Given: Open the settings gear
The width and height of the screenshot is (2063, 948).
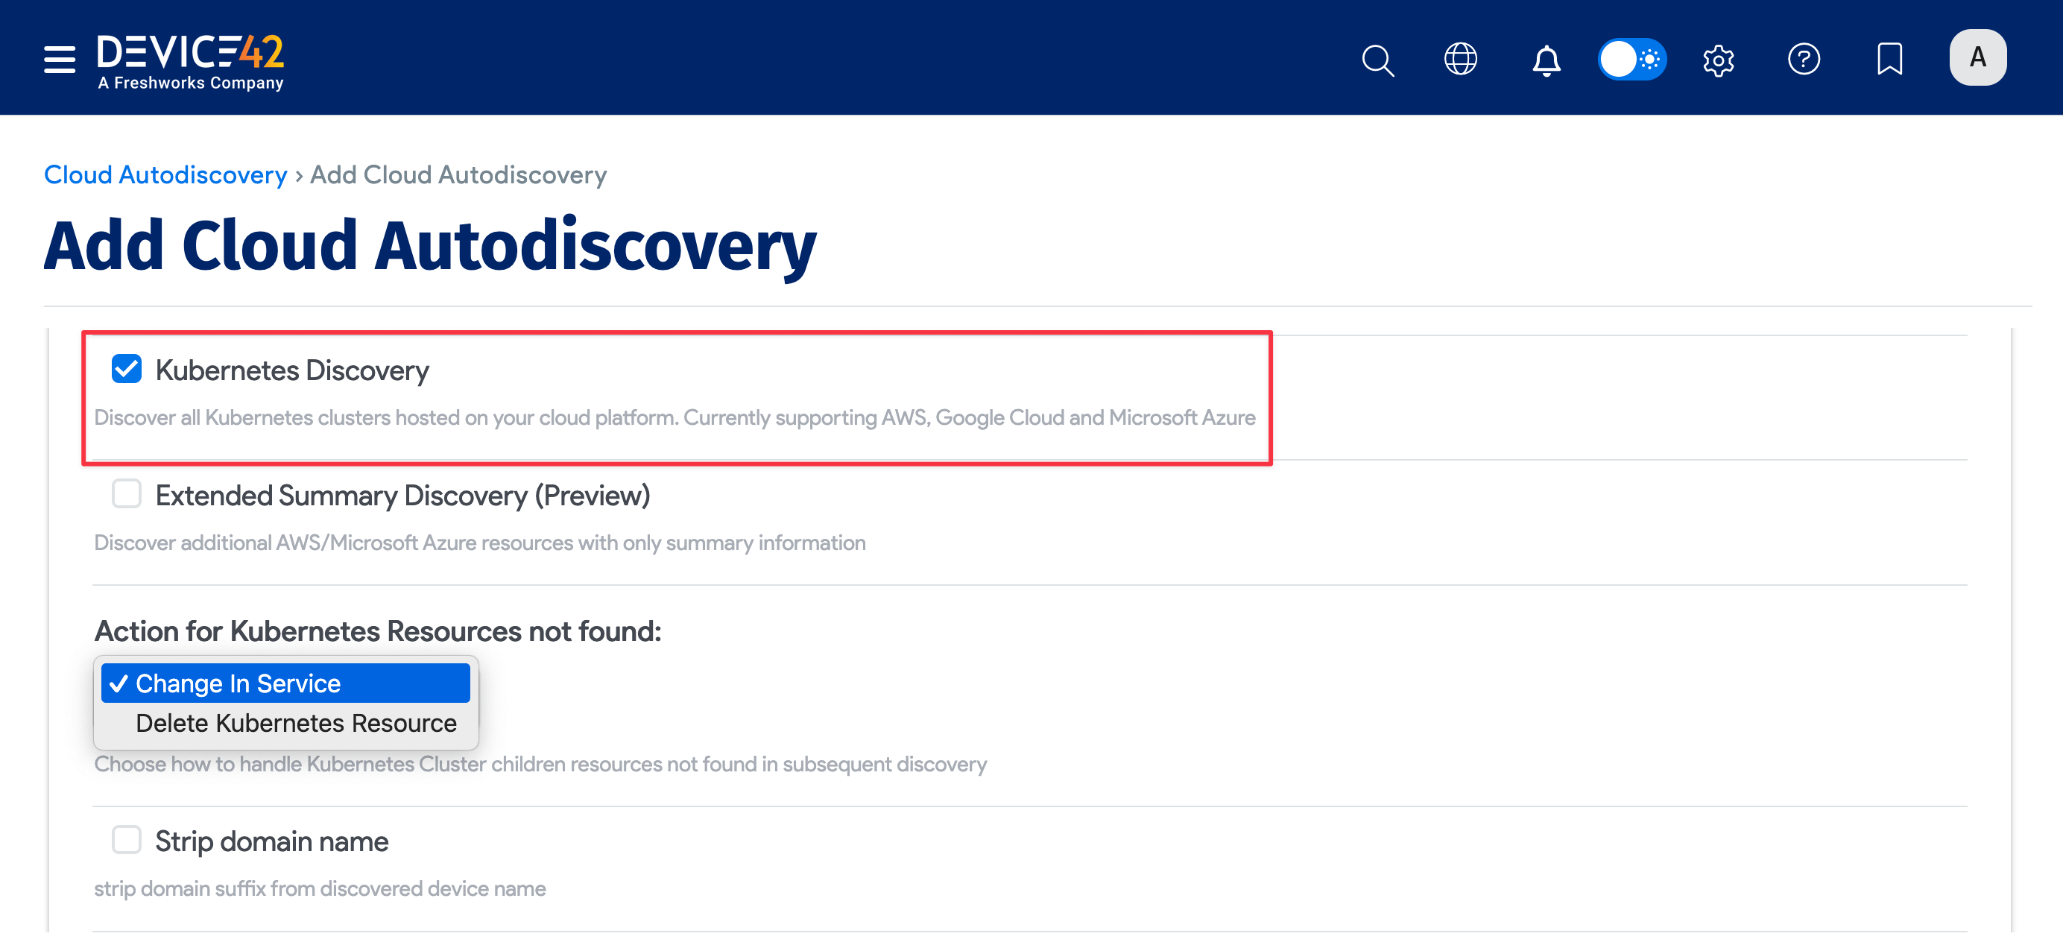Looking at the screenshot, I should (1718, 60).
